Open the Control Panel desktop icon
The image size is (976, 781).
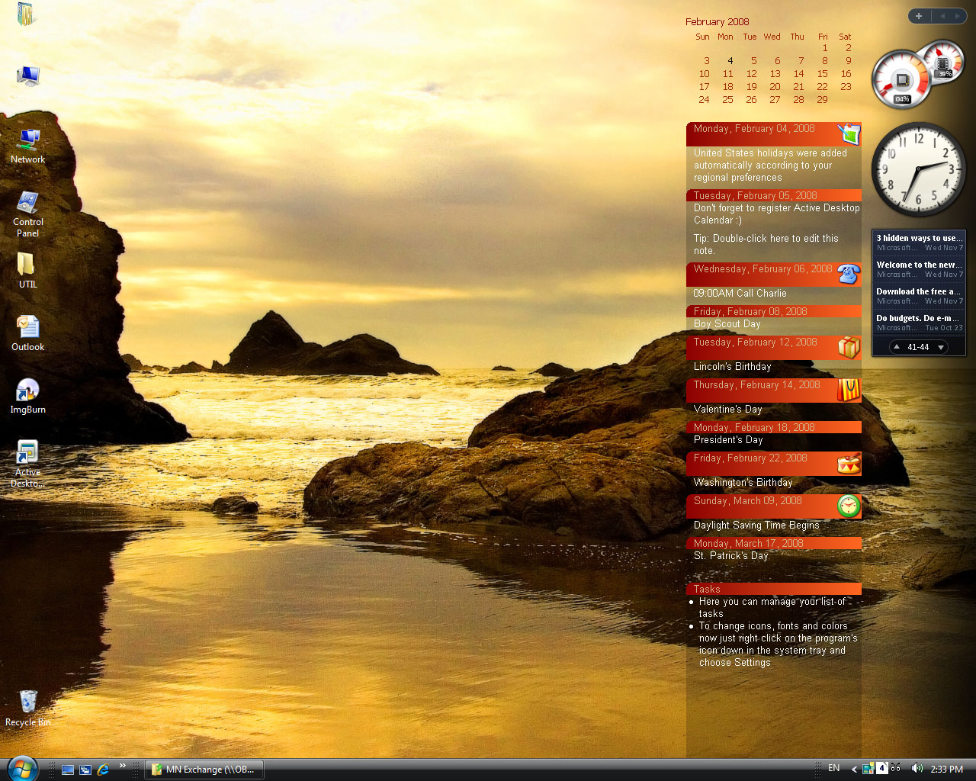(x=27, y=204)
